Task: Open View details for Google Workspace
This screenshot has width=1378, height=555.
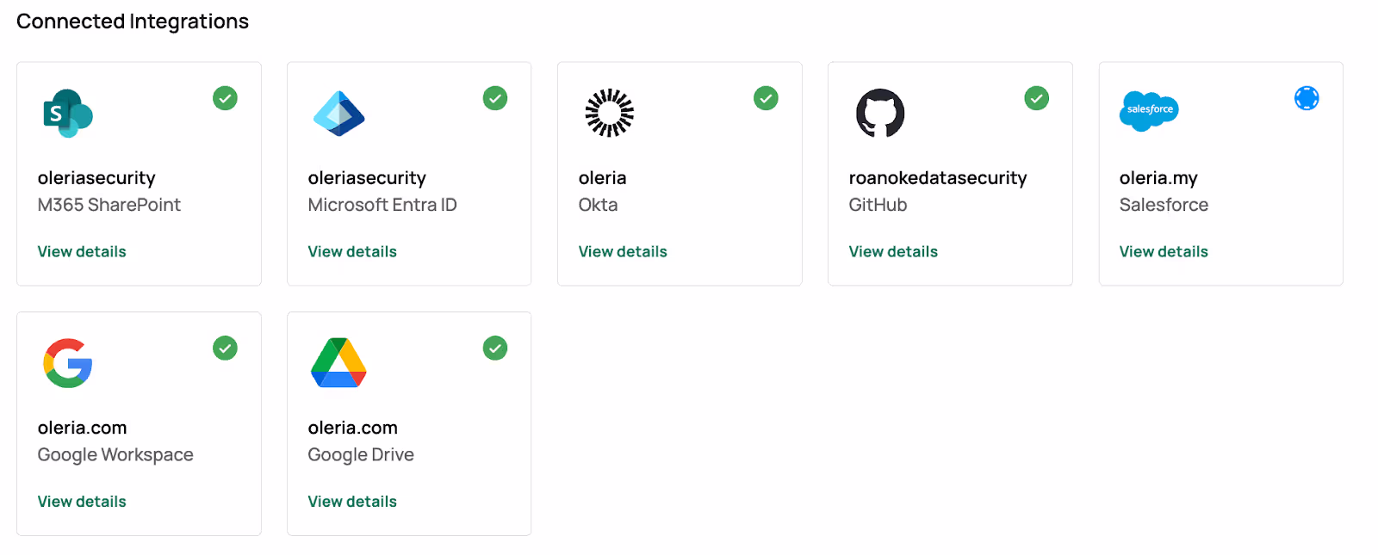Action: (82, 501)
